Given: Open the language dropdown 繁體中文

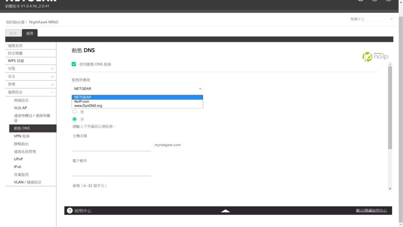Looking at the screenshot, I should [372, 19].
